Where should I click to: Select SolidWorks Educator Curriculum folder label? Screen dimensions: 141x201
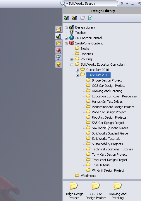[103, 64]
